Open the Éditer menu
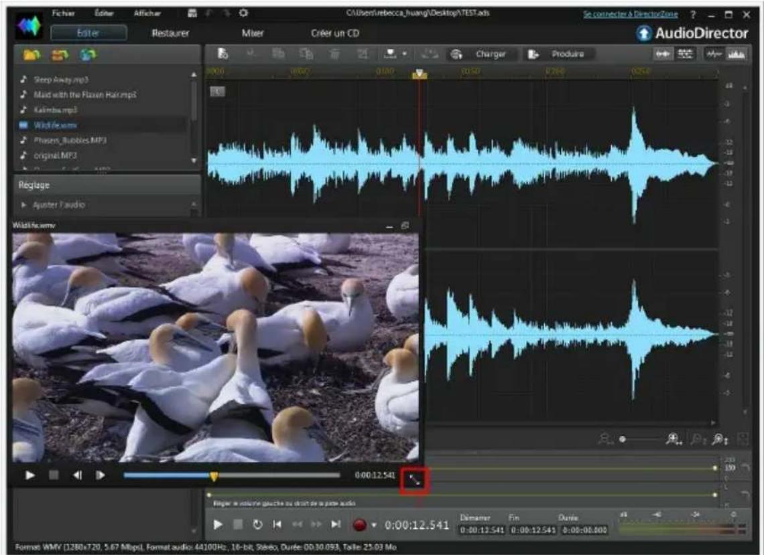This screenshot has height=555, width=764. click(105, 13)
